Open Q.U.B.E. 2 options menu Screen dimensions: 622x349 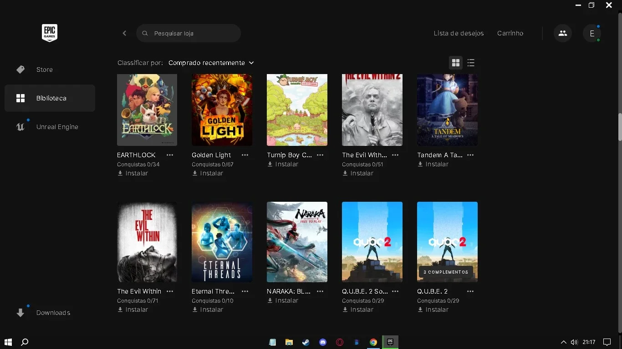pyautogui.click(x=470, y=291)
